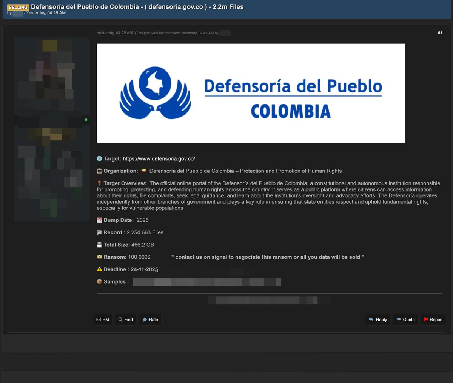Click the package icon beside Samples
Image resolution: width=453 pixels, height=383 pixels.
[x=99, y=281]
